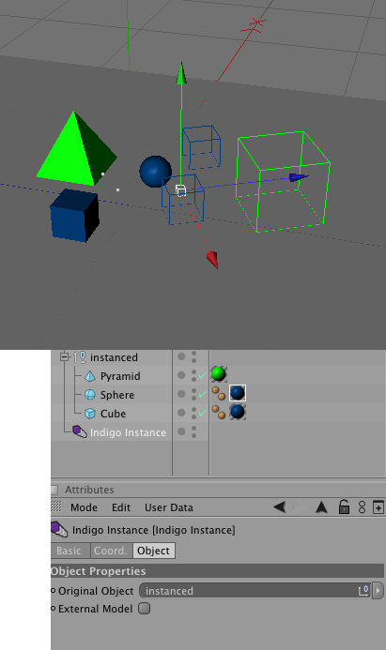Click the instanced null object icon
386x650 pixels.
(x=79, y=357)
